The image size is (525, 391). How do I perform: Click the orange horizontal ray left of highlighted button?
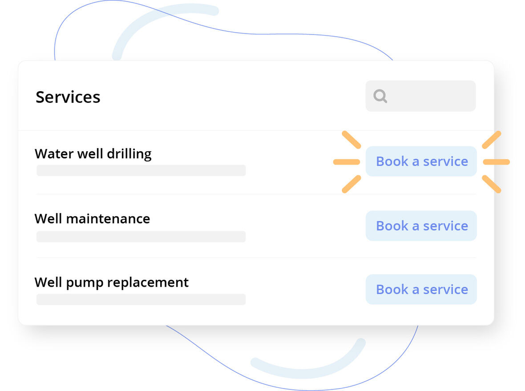[x=347, y=162]
